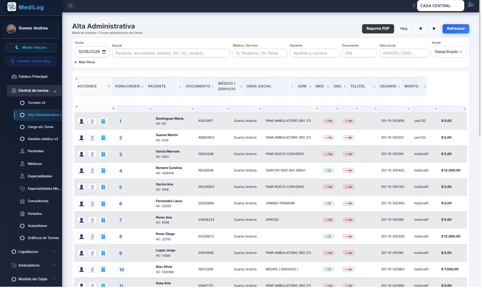Click Gomez Andrea's profile avatar
This screenshot has height=288, width=482.
11,29
